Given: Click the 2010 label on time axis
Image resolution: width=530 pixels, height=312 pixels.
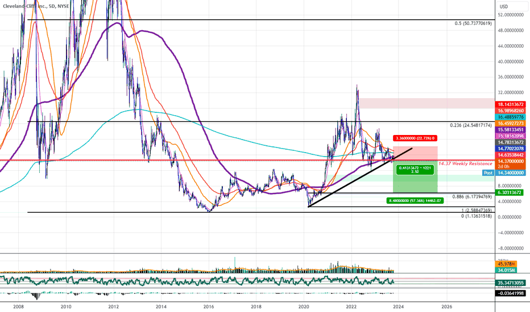Looking at the screenshot, I should (x=66, y=306).
